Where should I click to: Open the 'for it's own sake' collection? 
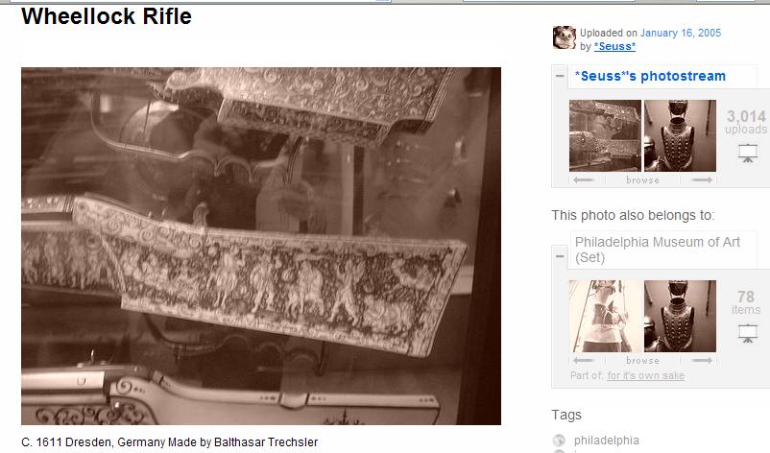(646, 375)
